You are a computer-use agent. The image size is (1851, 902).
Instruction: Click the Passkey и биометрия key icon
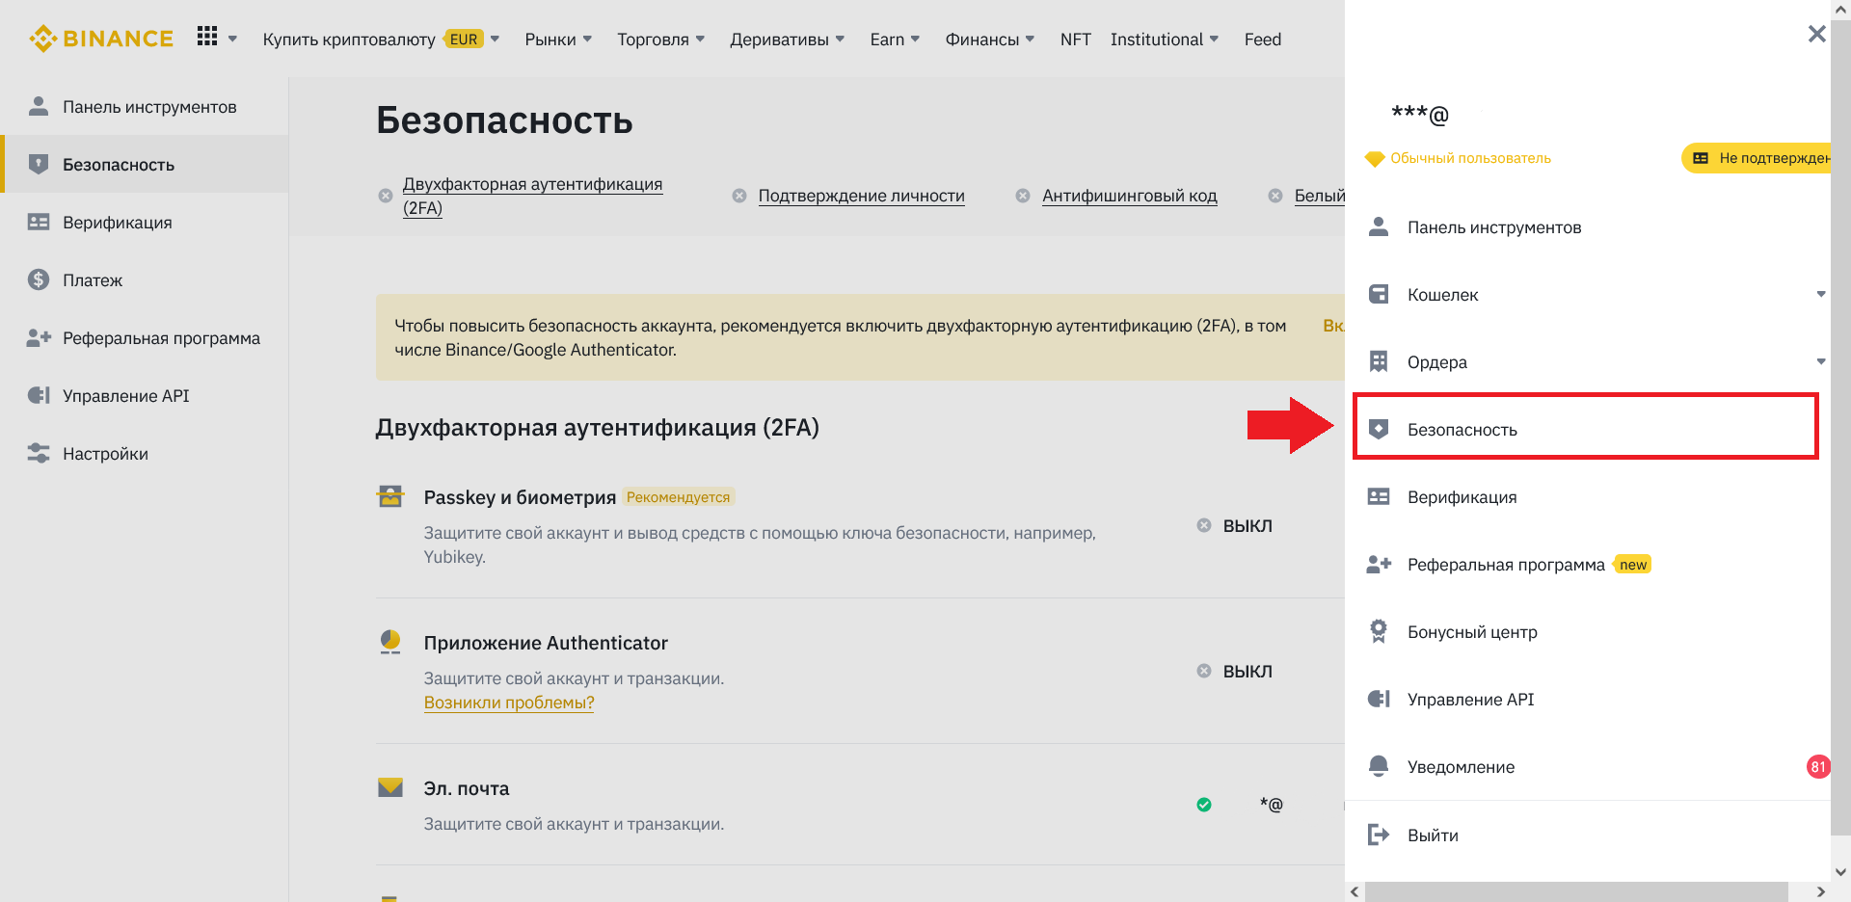pos(390,496)
